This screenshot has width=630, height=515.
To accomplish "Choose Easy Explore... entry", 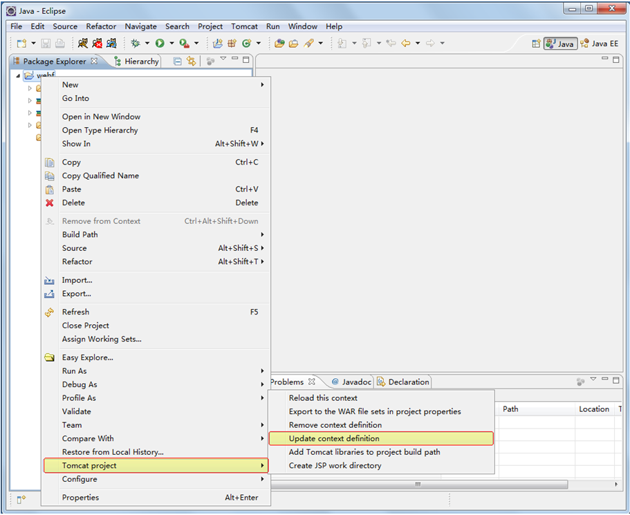I will coord(156,357).
